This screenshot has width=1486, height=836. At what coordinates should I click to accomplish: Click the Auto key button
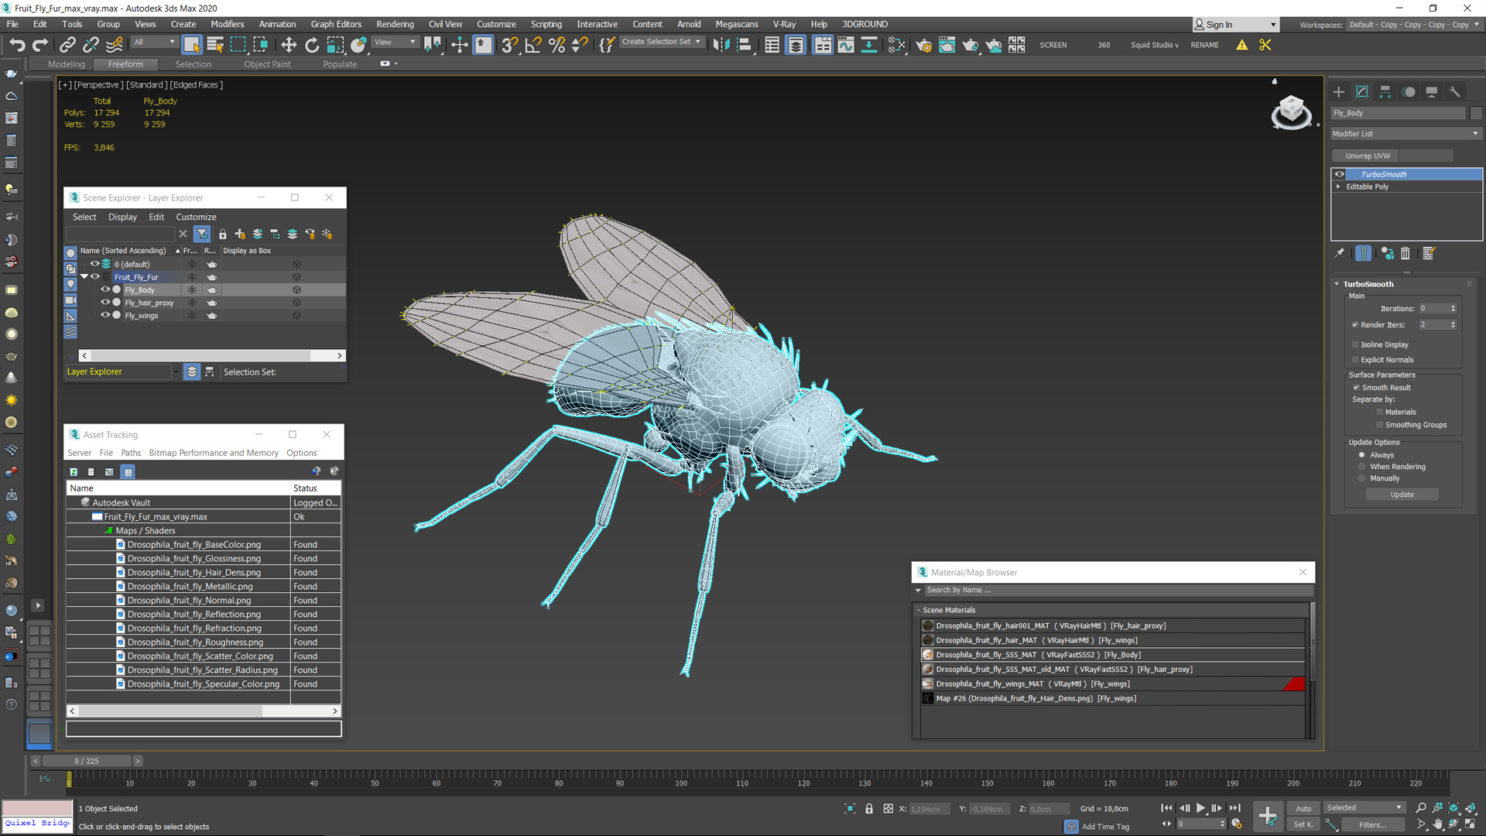click(1303, 808)
